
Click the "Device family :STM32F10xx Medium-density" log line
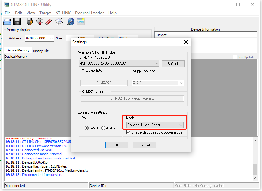[47, 170]
